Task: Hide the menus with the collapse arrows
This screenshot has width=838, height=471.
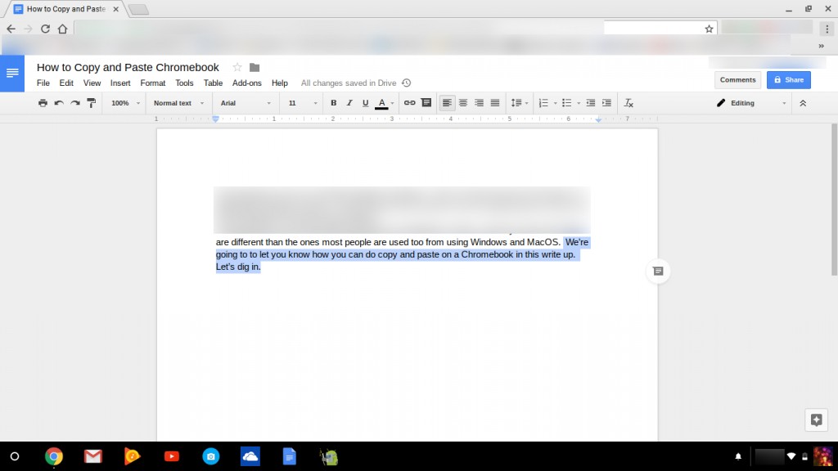Action: point(803,103)
